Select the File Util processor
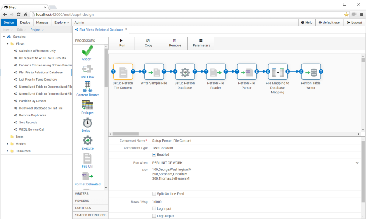The height and width of the screenshot is (219, 366). click(x=87, y=158)
